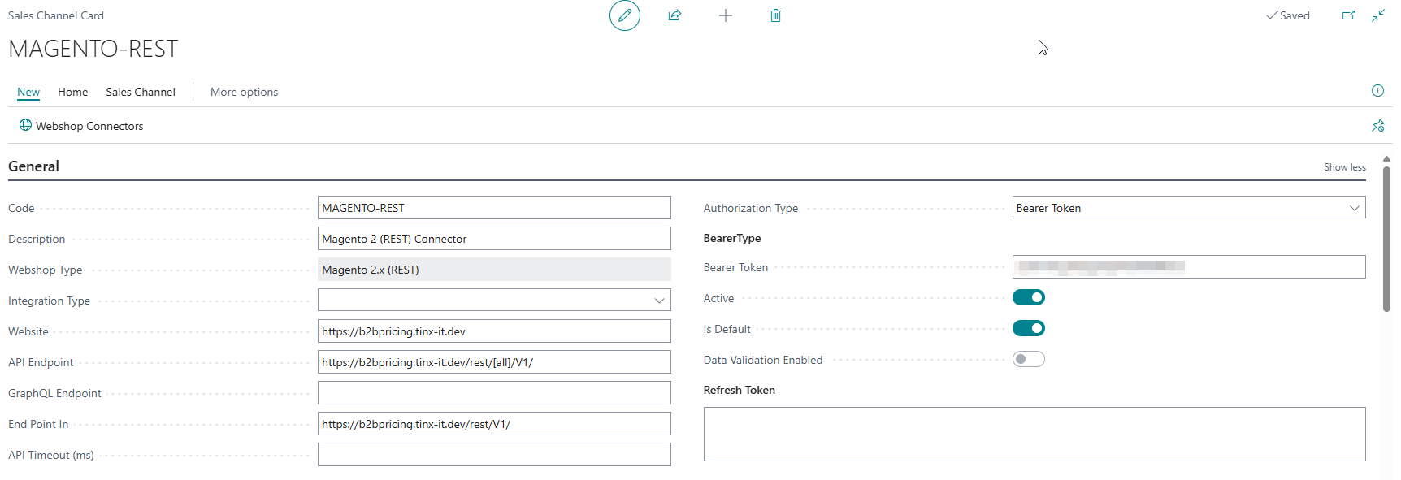This screenshot has height=480, width=1401.
Task: Click the pin action bar icon
Action: point(1377,126)
